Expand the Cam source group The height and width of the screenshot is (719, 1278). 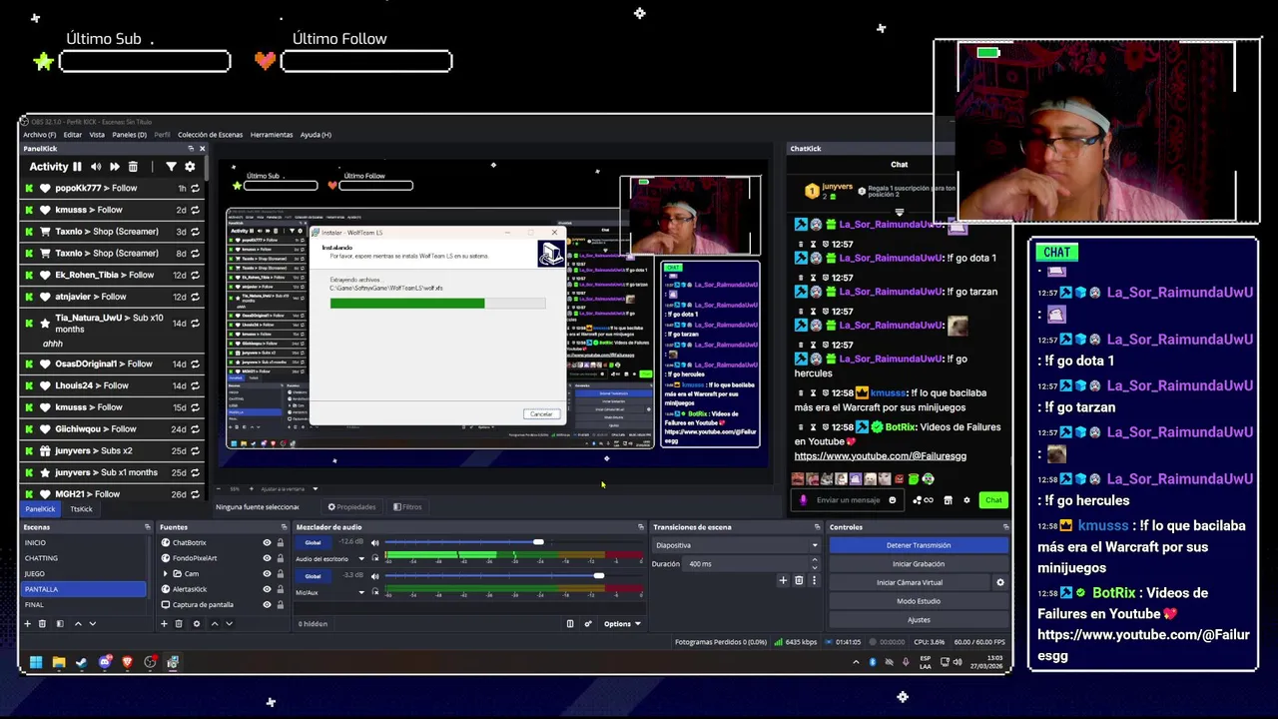tap(166, 574)
